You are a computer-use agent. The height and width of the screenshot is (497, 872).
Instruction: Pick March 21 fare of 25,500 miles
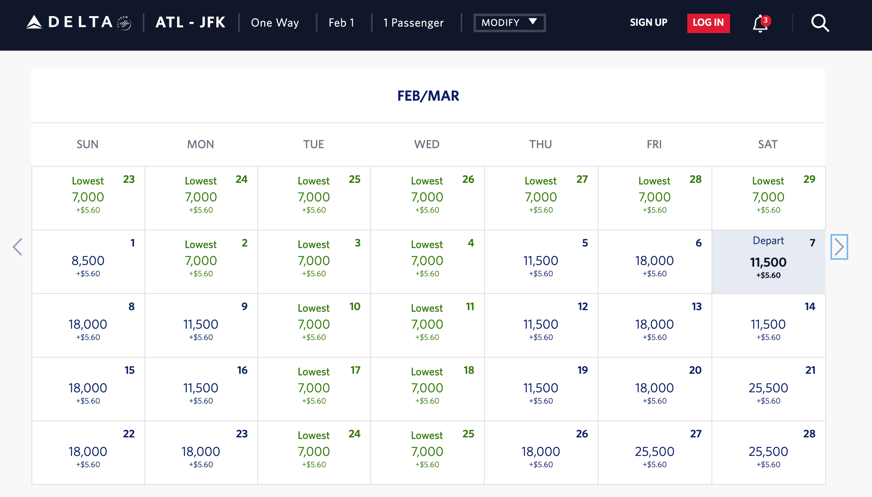click(x=768, y=389)
